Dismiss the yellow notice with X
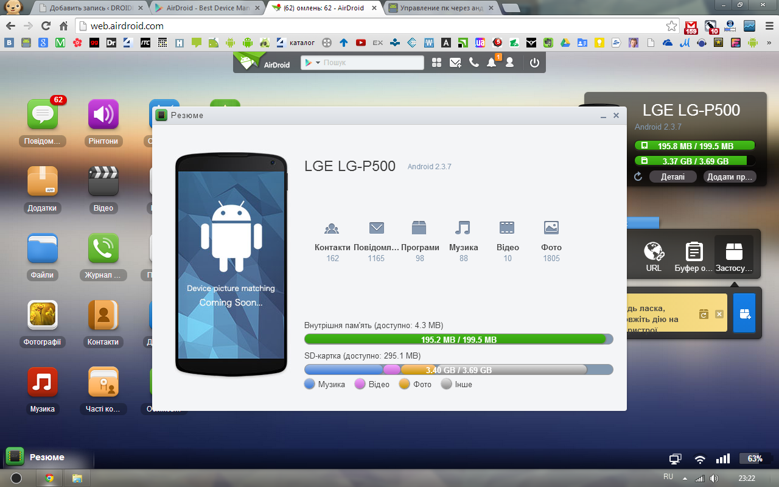The height and width of the screenshot is (487, 779). point(719,314)
